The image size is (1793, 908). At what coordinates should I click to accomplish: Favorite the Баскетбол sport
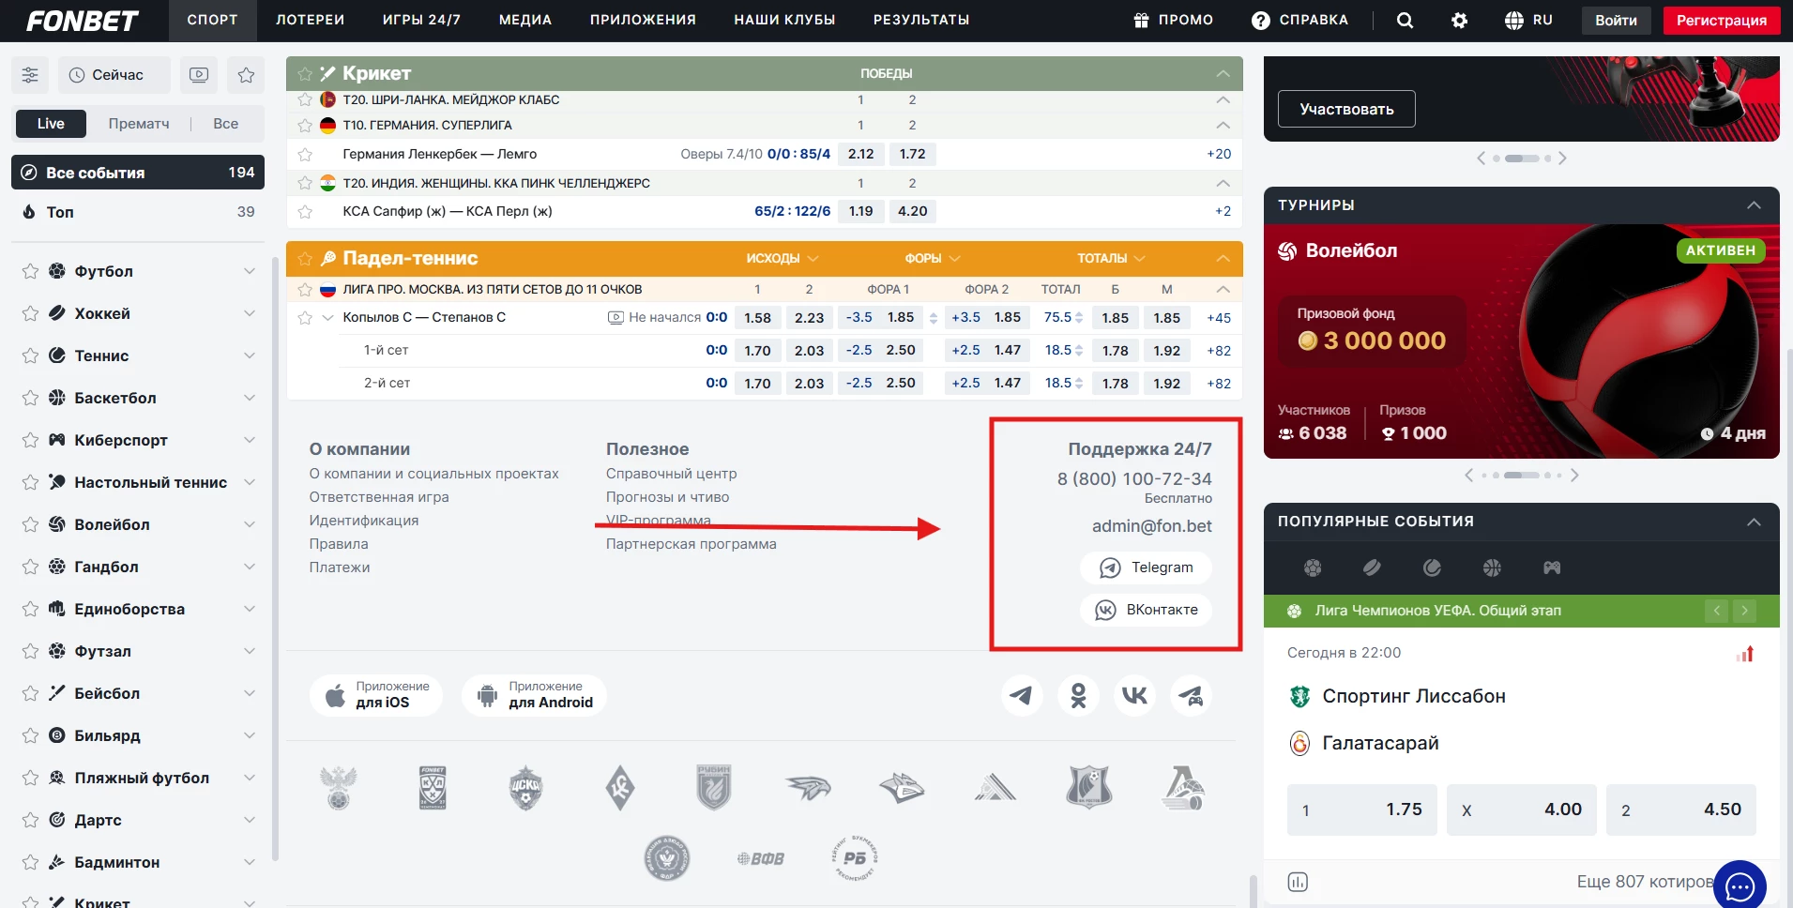(30, 398)
